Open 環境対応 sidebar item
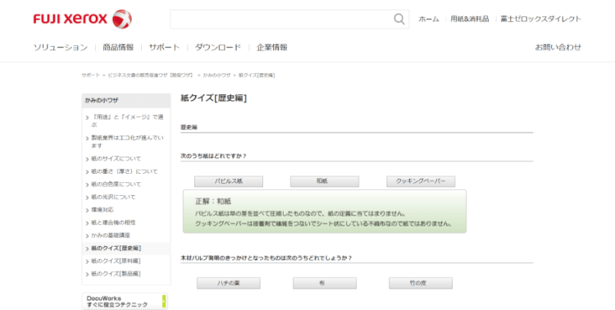This screenshot has width=615, height=310. (x=102, y=210)
